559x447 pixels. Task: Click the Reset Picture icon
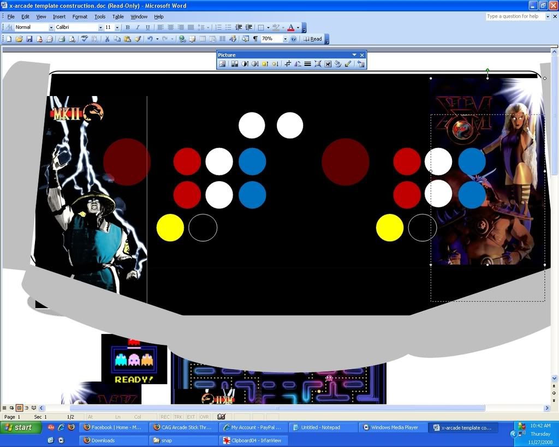(360, 64)
